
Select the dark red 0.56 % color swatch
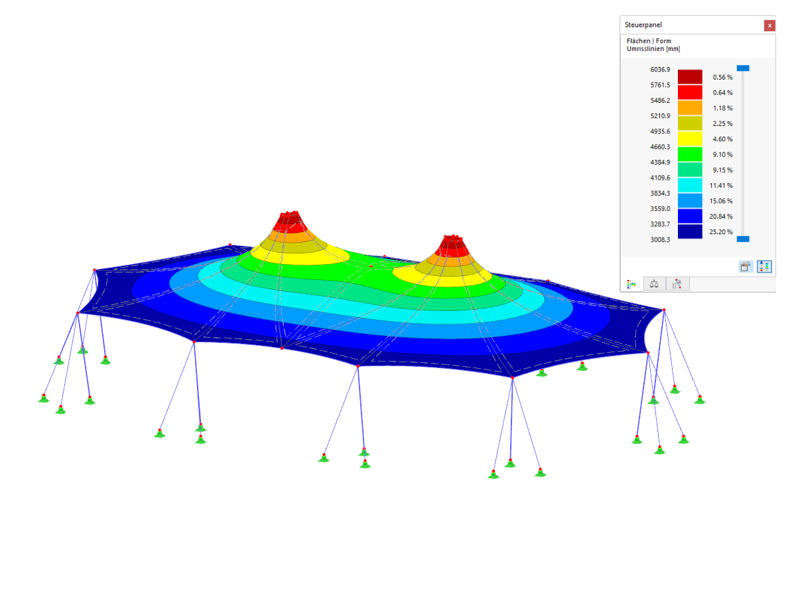point(690,77)
